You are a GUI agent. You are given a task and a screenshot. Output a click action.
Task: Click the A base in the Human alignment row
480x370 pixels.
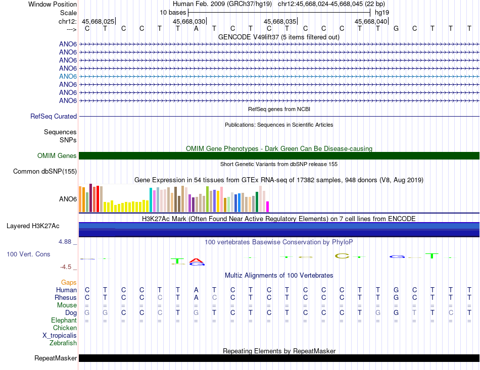[x=196, y=290]
